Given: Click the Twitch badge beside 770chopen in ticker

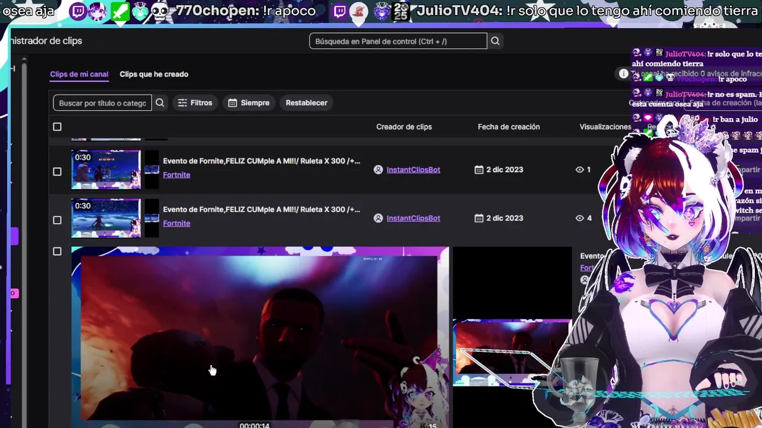Looking at the screenshot, I should 78,11.
